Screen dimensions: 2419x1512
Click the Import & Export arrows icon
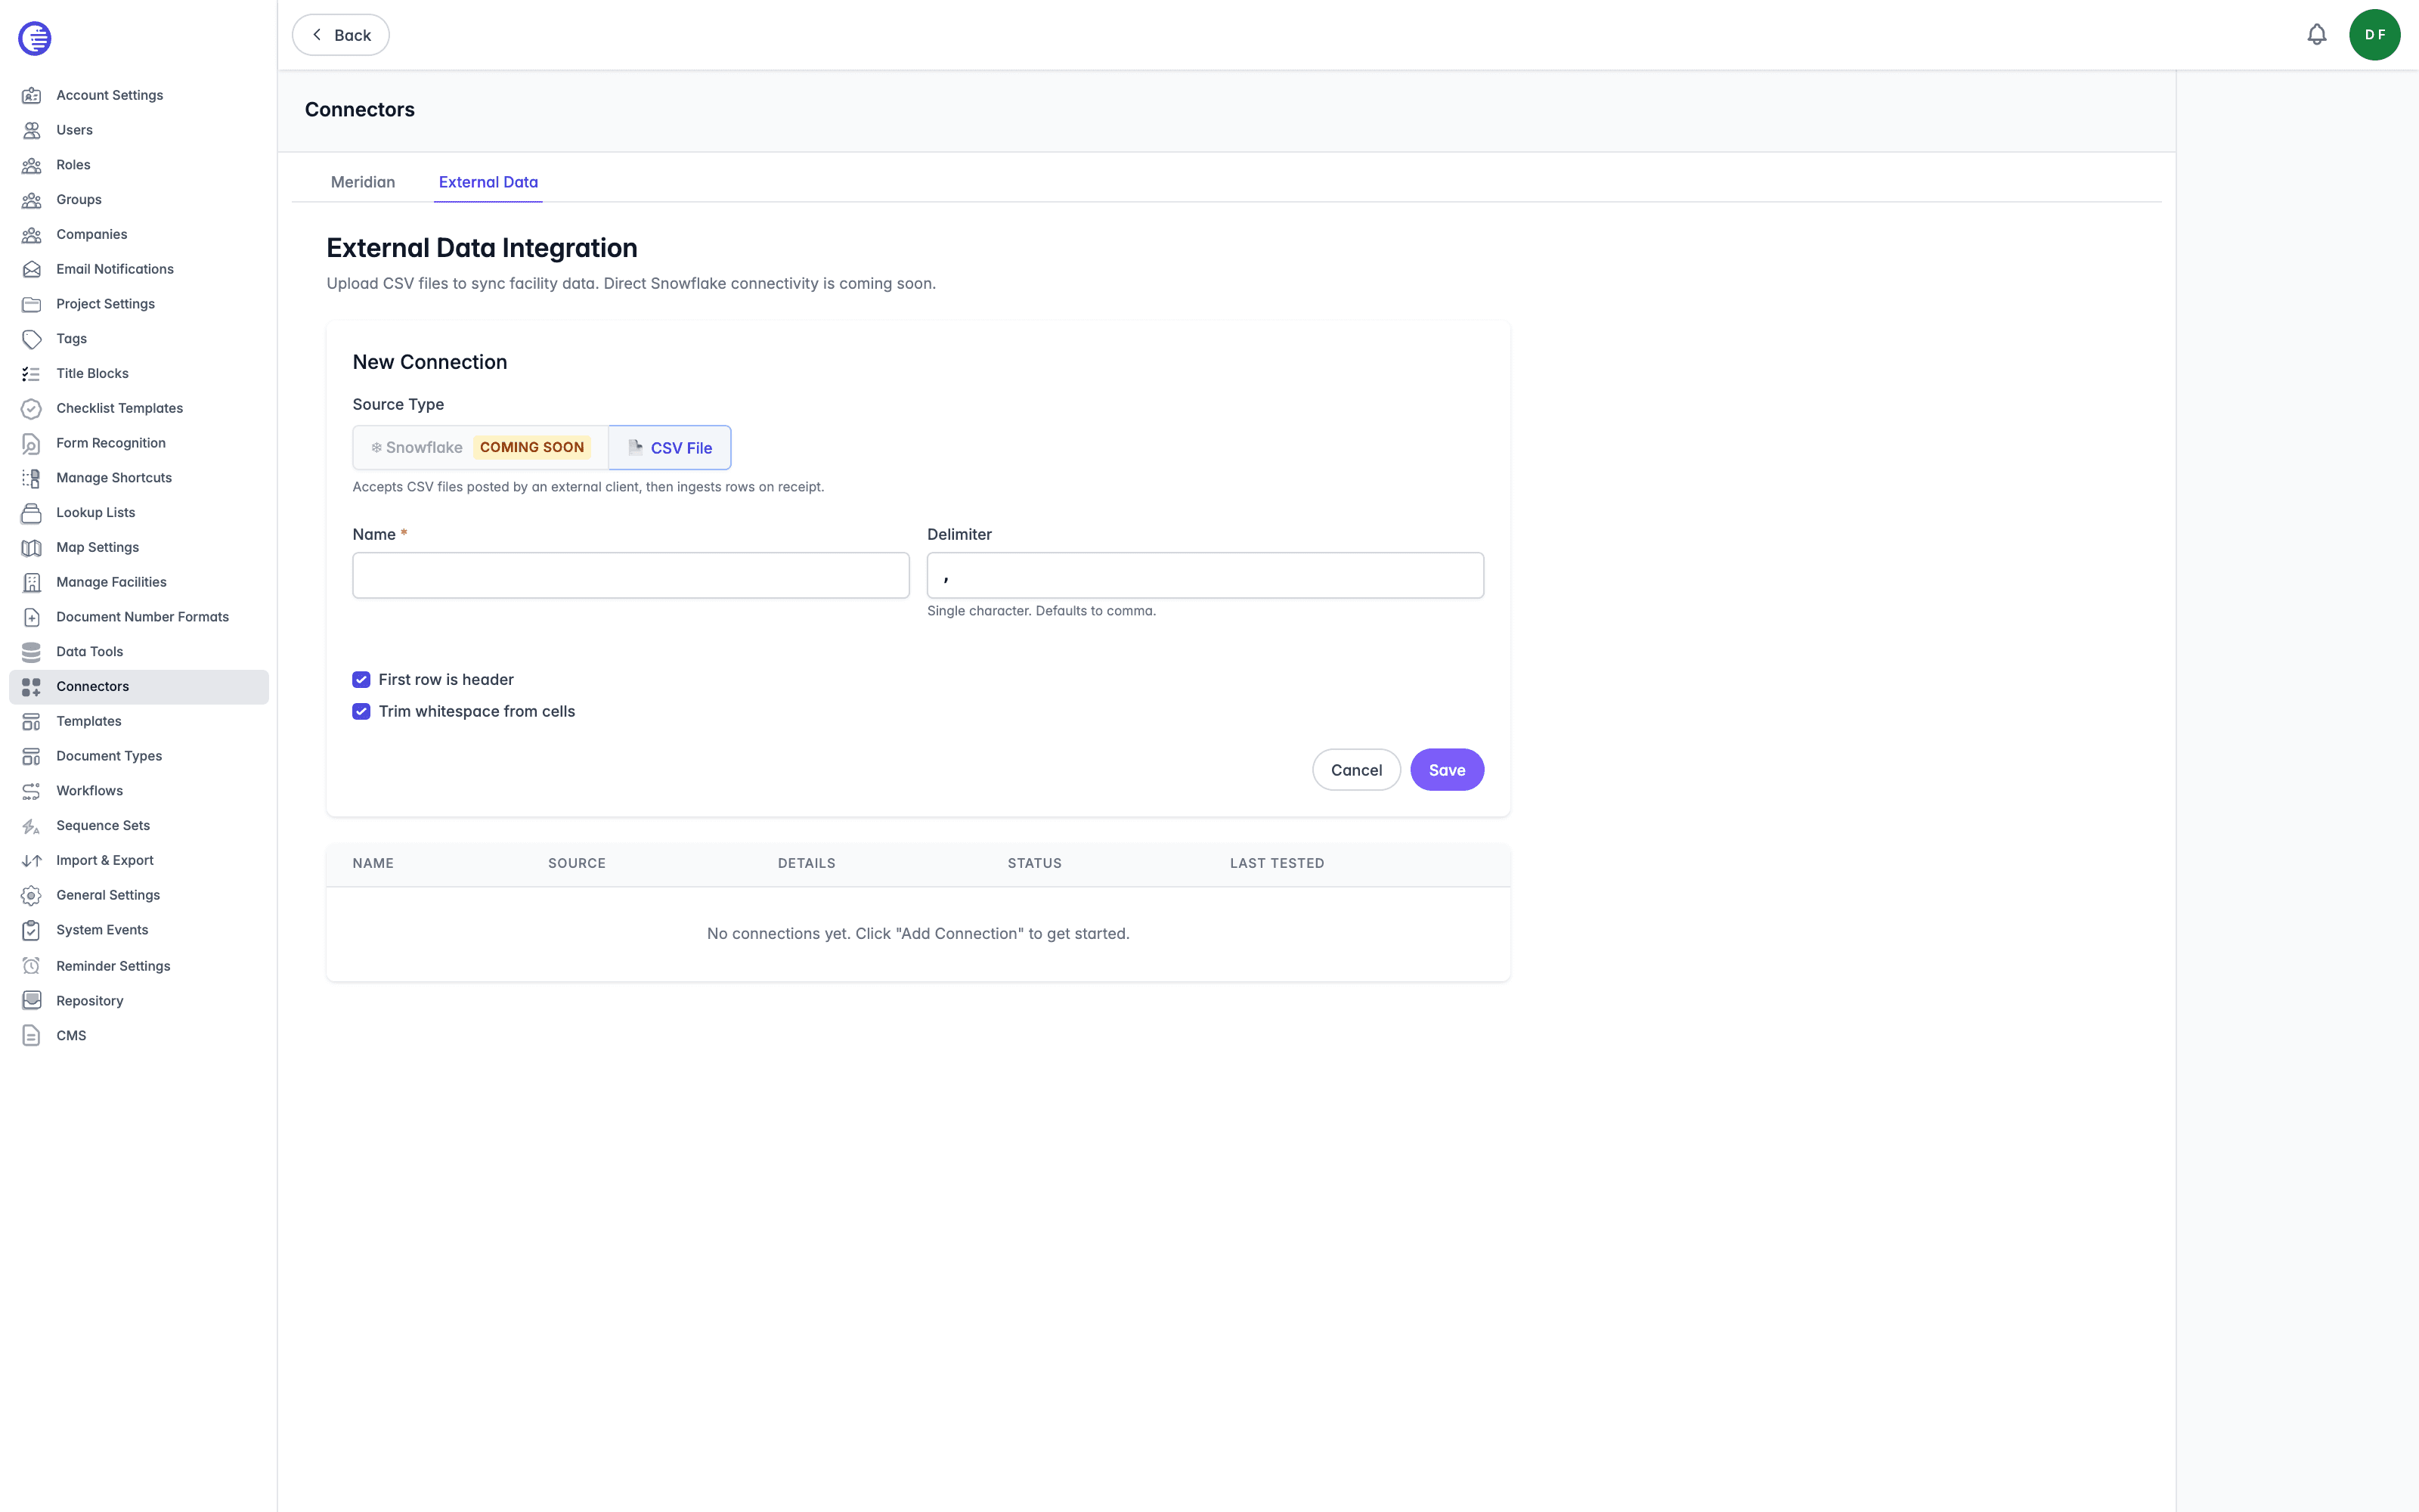click(x=32, y=860)
